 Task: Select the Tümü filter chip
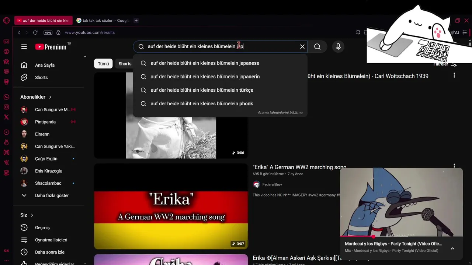(x=103, y=64)
